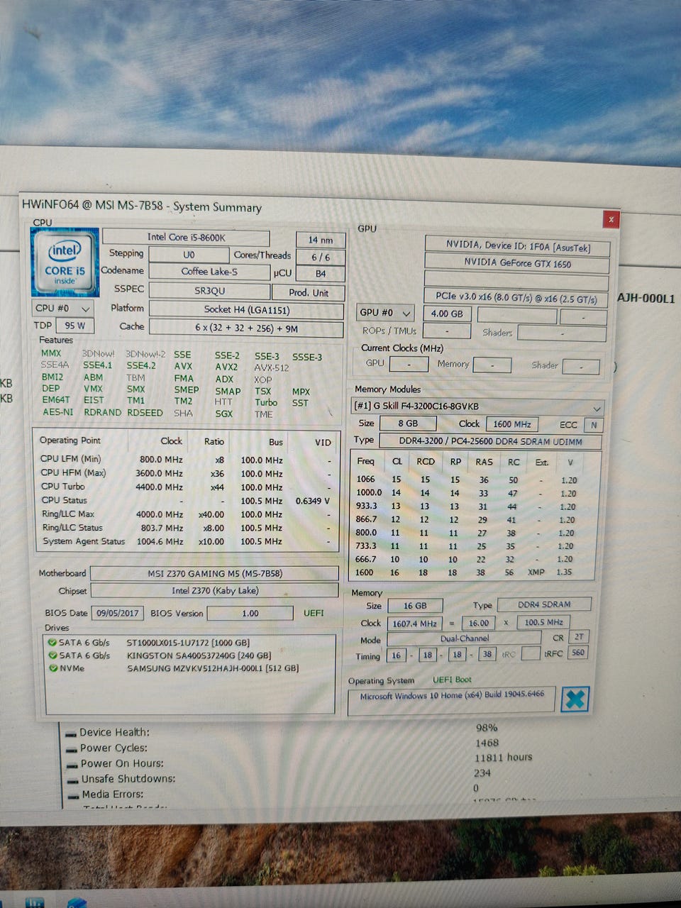
Task: Select the ST1000LX015-1U7172 drive entry
Action: tap(188, 643)
